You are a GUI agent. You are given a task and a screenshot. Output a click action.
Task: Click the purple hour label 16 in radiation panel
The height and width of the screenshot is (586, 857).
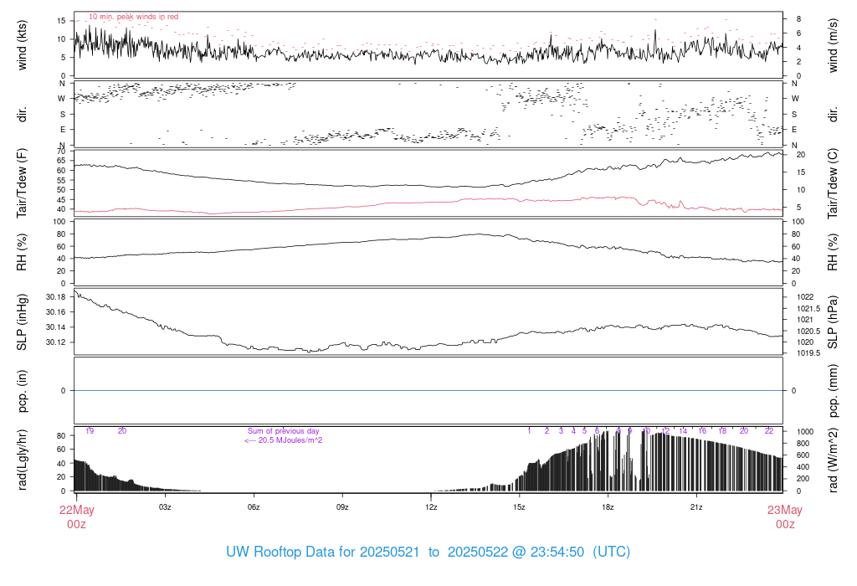(702, 431)
